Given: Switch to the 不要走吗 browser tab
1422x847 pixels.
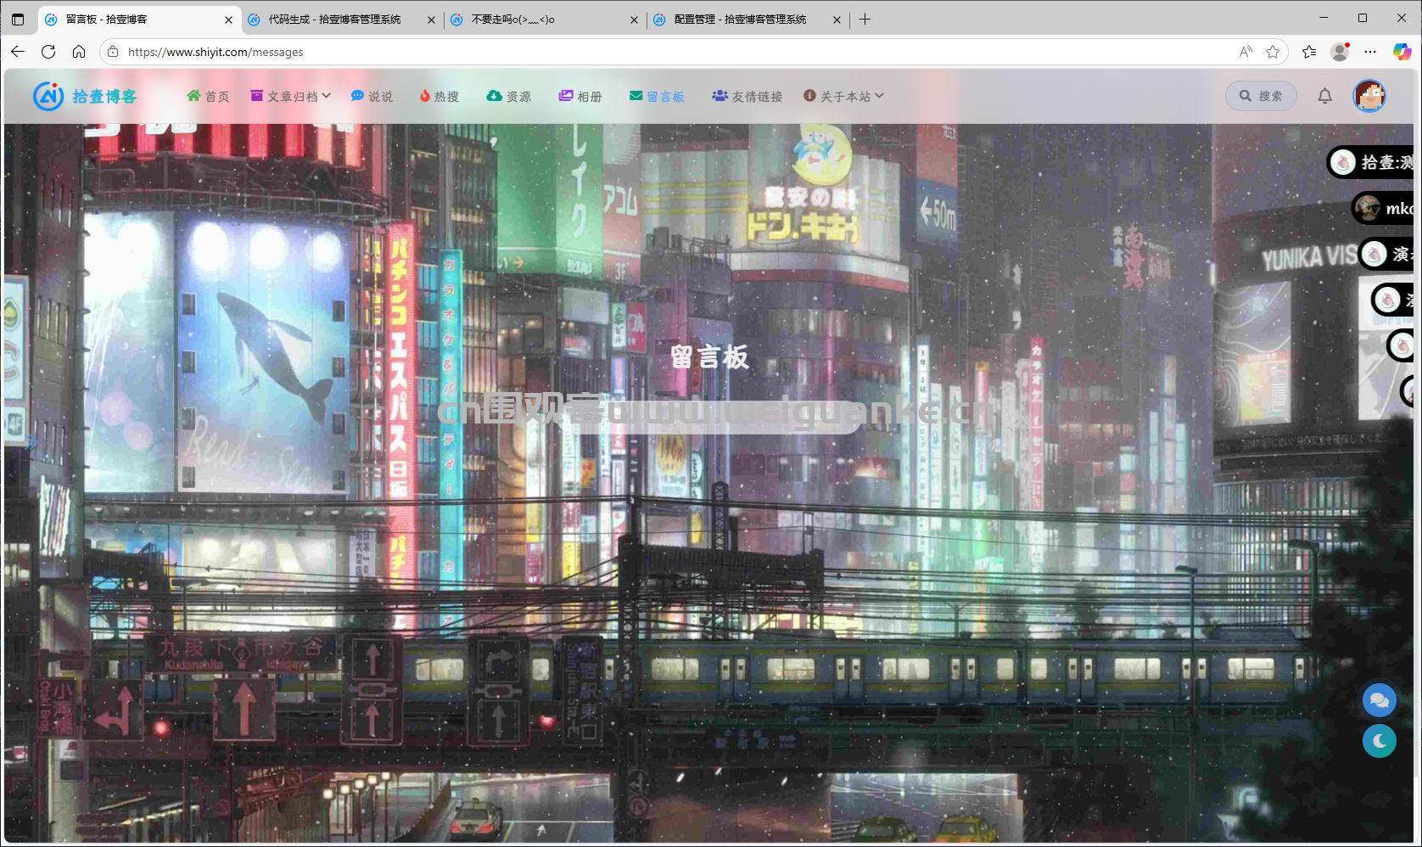Looking at the screenshot, I should coord(544,19).
